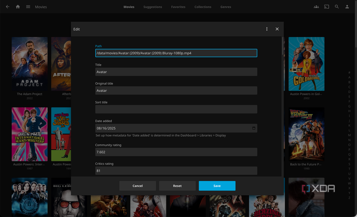The image size is (357, 217).
Task: Open Austin Powers International Man of Mystery poster
Action: click(x=30, y=134)
